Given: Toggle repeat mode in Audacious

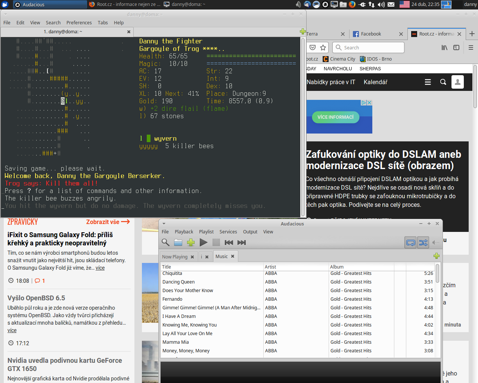Looking at the screenshot, I should pos(410,242).
